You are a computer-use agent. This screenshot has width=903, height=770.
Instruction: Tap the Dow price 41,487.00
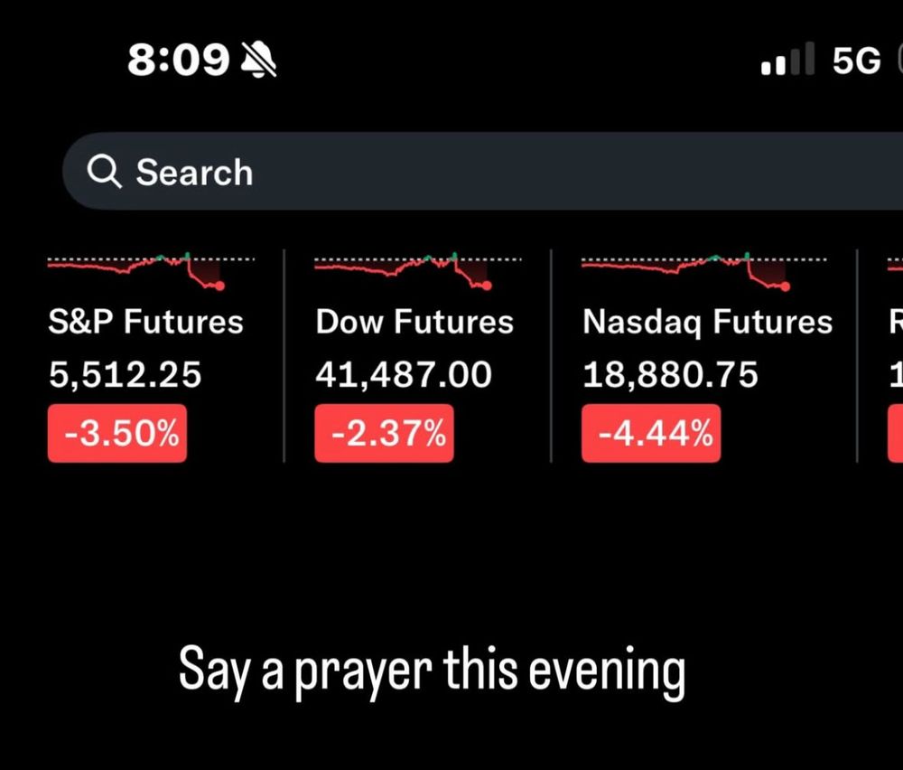point(403,375)
